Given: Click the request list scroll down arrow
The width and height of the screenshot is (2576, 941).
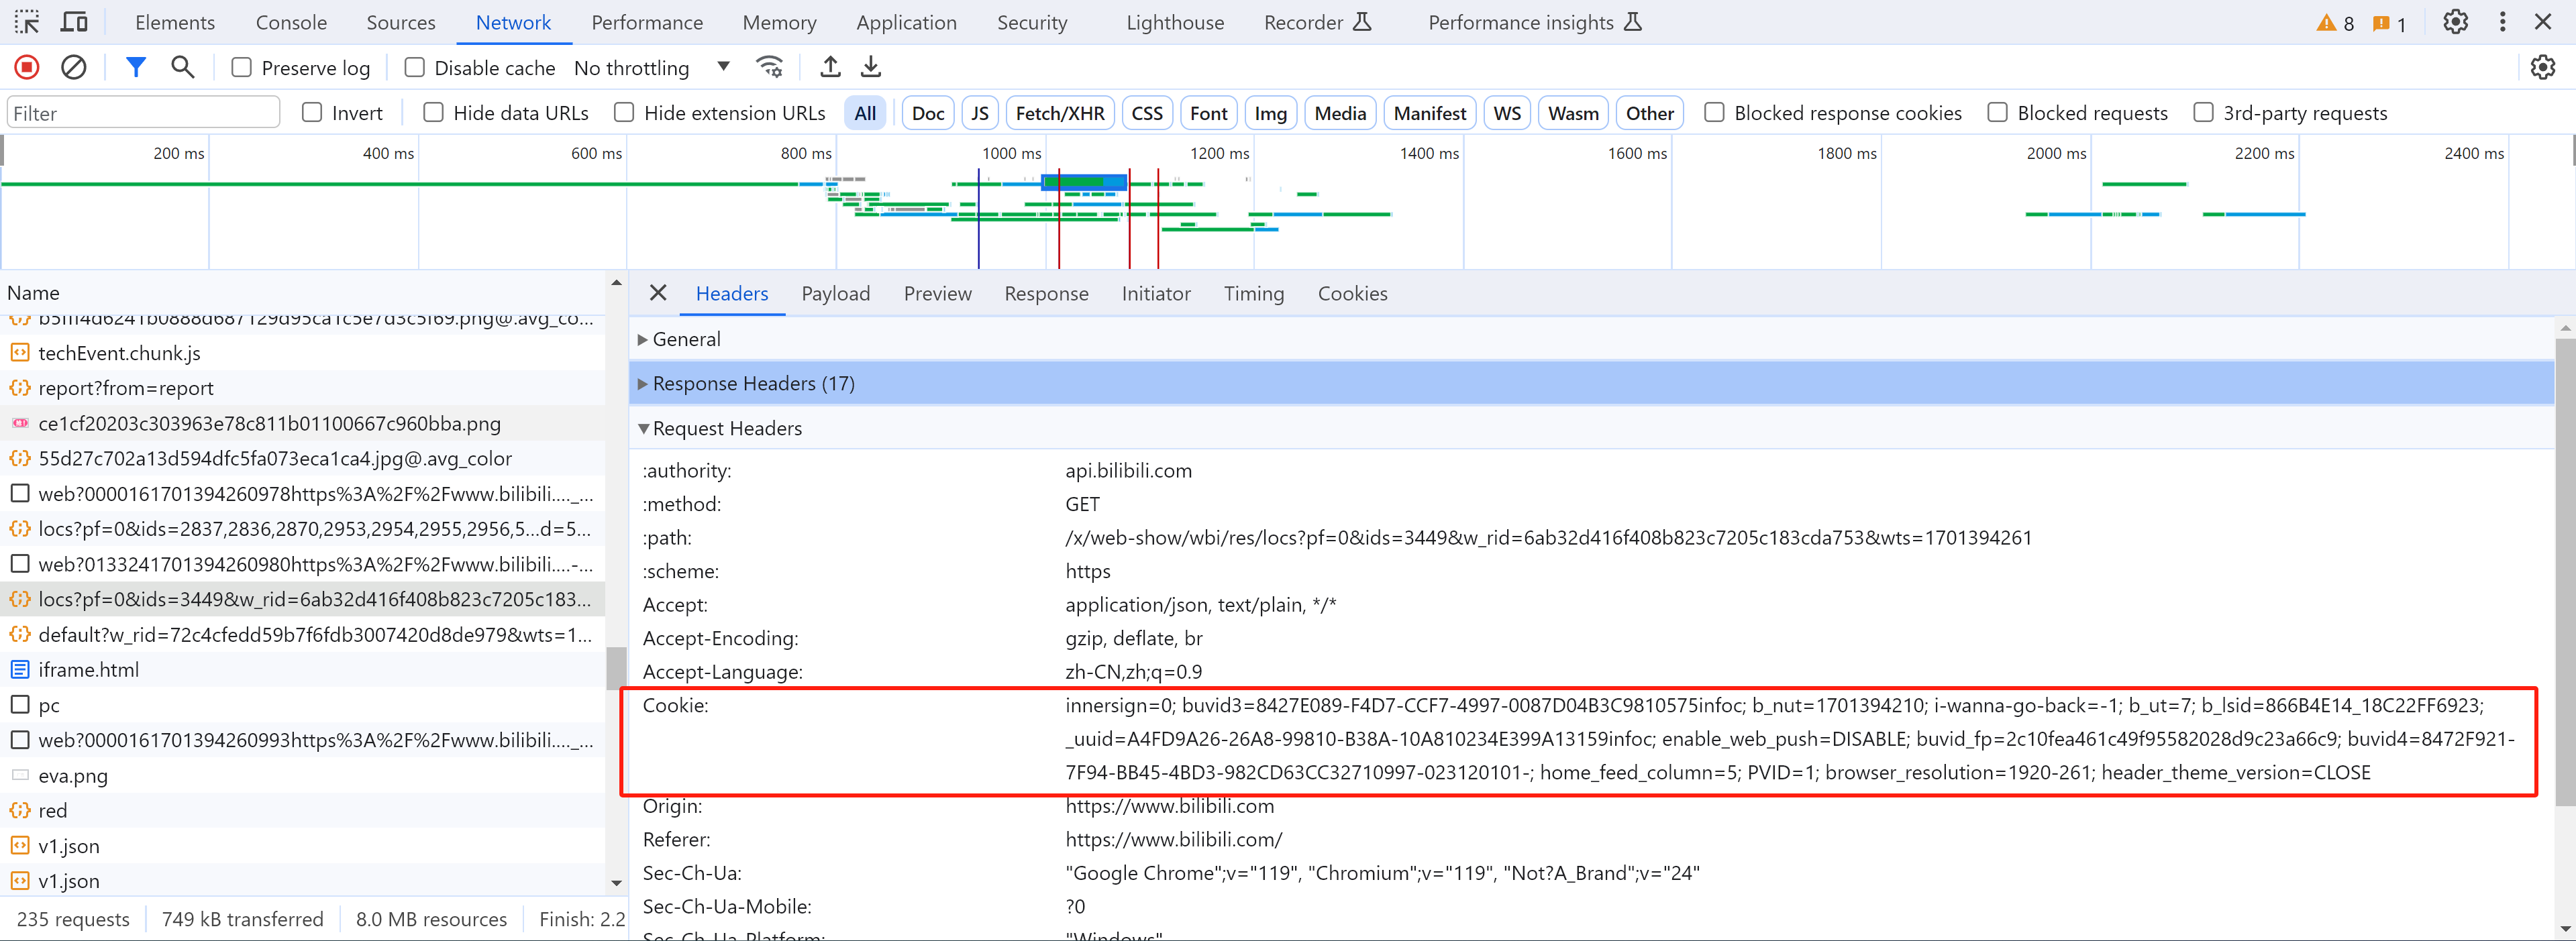Looking at the screenshot, I should 616,883.
